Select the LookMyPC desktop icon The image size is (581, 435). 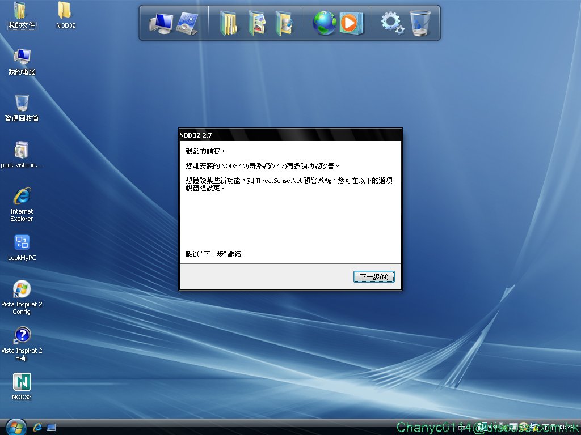tap(22, 248)
